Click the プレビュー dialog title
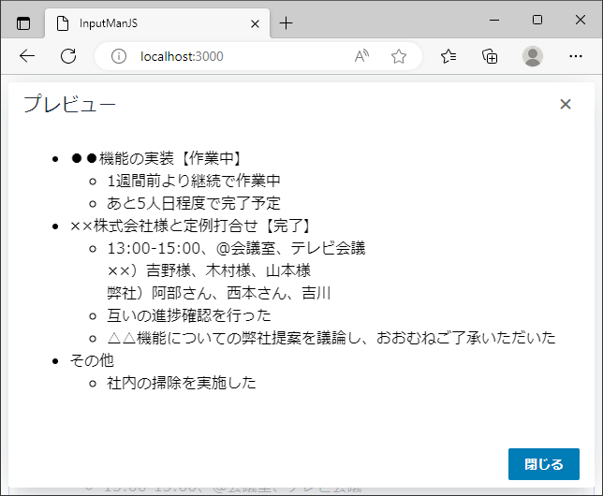Viewport: 603px width, 496px height. [x=69, y=104]
